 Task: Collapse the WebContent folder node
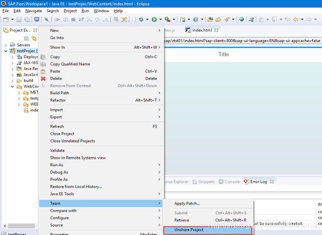click(12, 87)
